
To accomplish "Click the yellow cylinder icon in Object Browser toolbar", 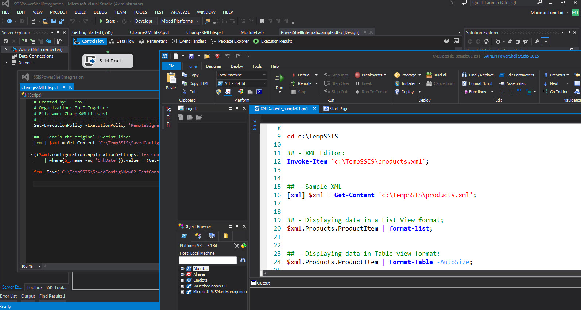I will [226, 236].
